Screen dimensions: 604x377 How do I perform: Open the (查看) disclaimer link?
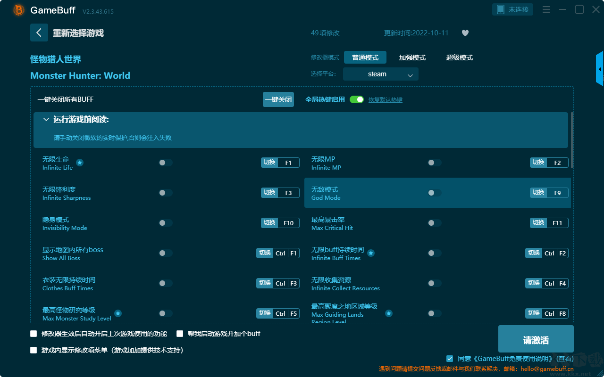pyautogui.click(x=564, y=359)
